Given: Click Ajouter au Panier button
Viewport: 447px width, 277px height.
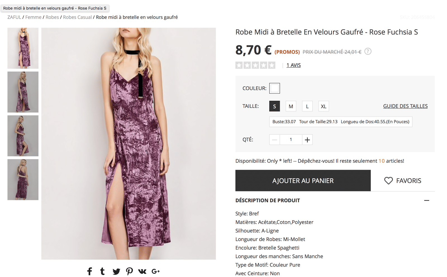Looking at the screenshot, I should [x=303, y=181].
